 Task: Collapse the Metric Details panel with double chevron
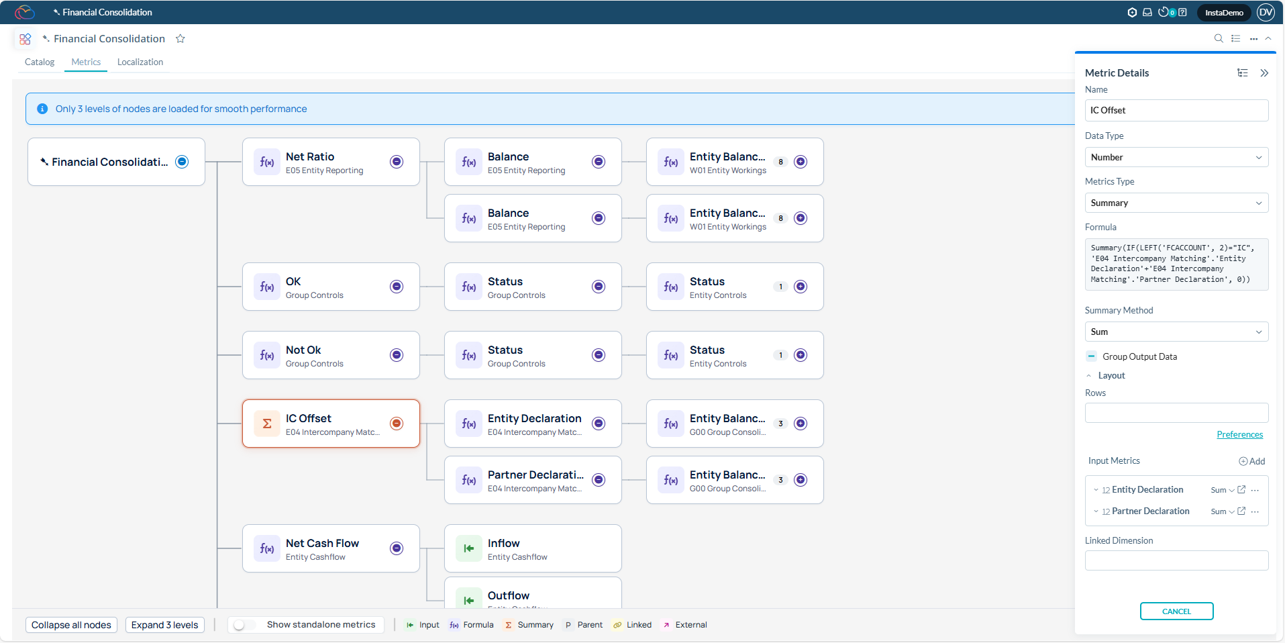1264,73
